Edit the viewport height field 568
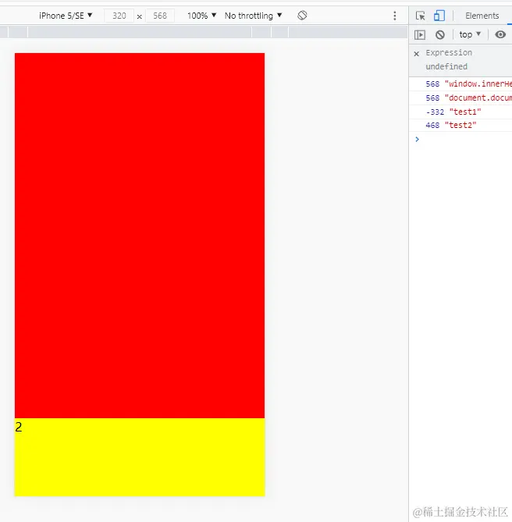Image resolution: width=512 pixels, height=522 pixels. 160,16
